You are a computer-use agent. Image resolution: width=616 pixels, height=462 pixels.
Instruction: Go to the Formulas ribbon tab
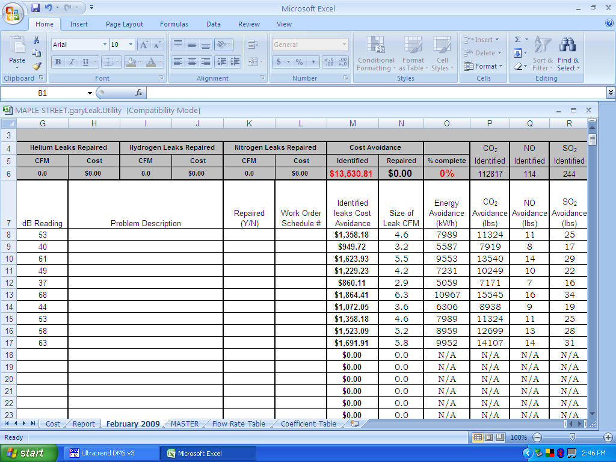(x=174, y=24)
